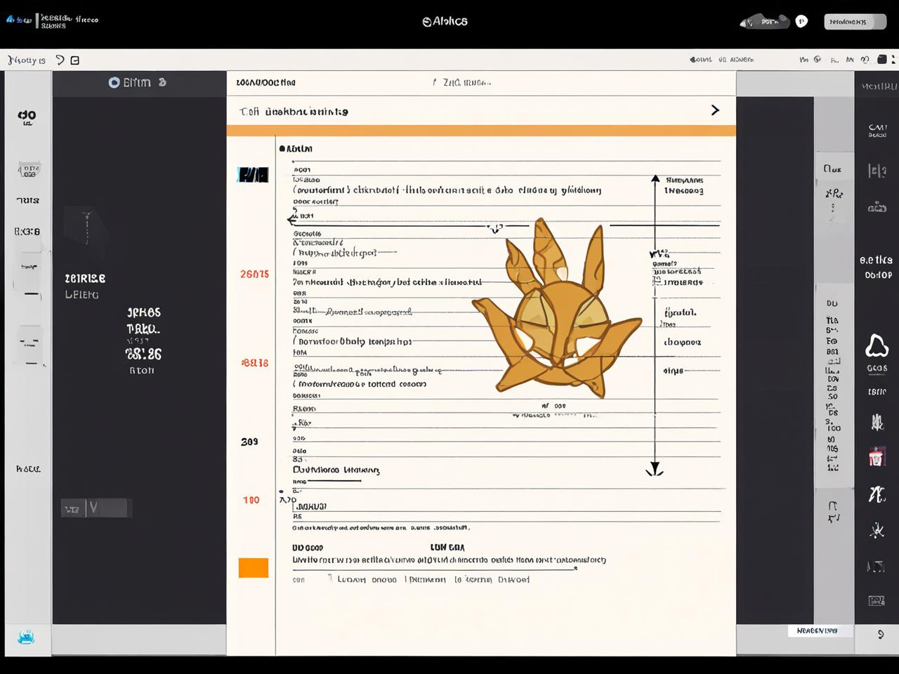Click the orange horizontal bar under the document header
The height and width of the screenshot is (674, 899).
(481, 131)
